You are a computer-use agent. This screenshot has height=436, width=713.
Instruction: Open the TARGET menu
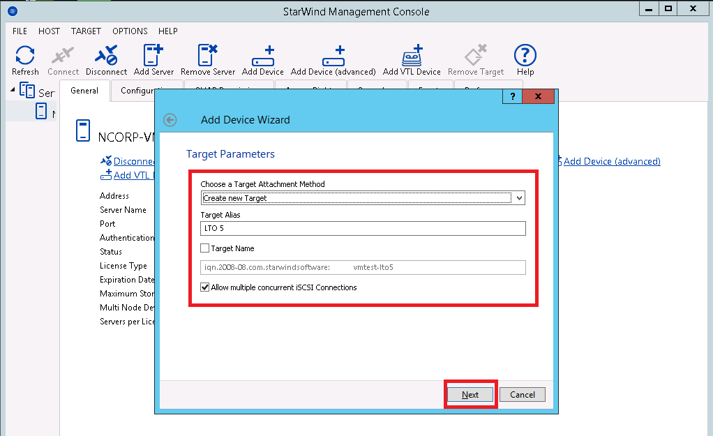(86, 31)
